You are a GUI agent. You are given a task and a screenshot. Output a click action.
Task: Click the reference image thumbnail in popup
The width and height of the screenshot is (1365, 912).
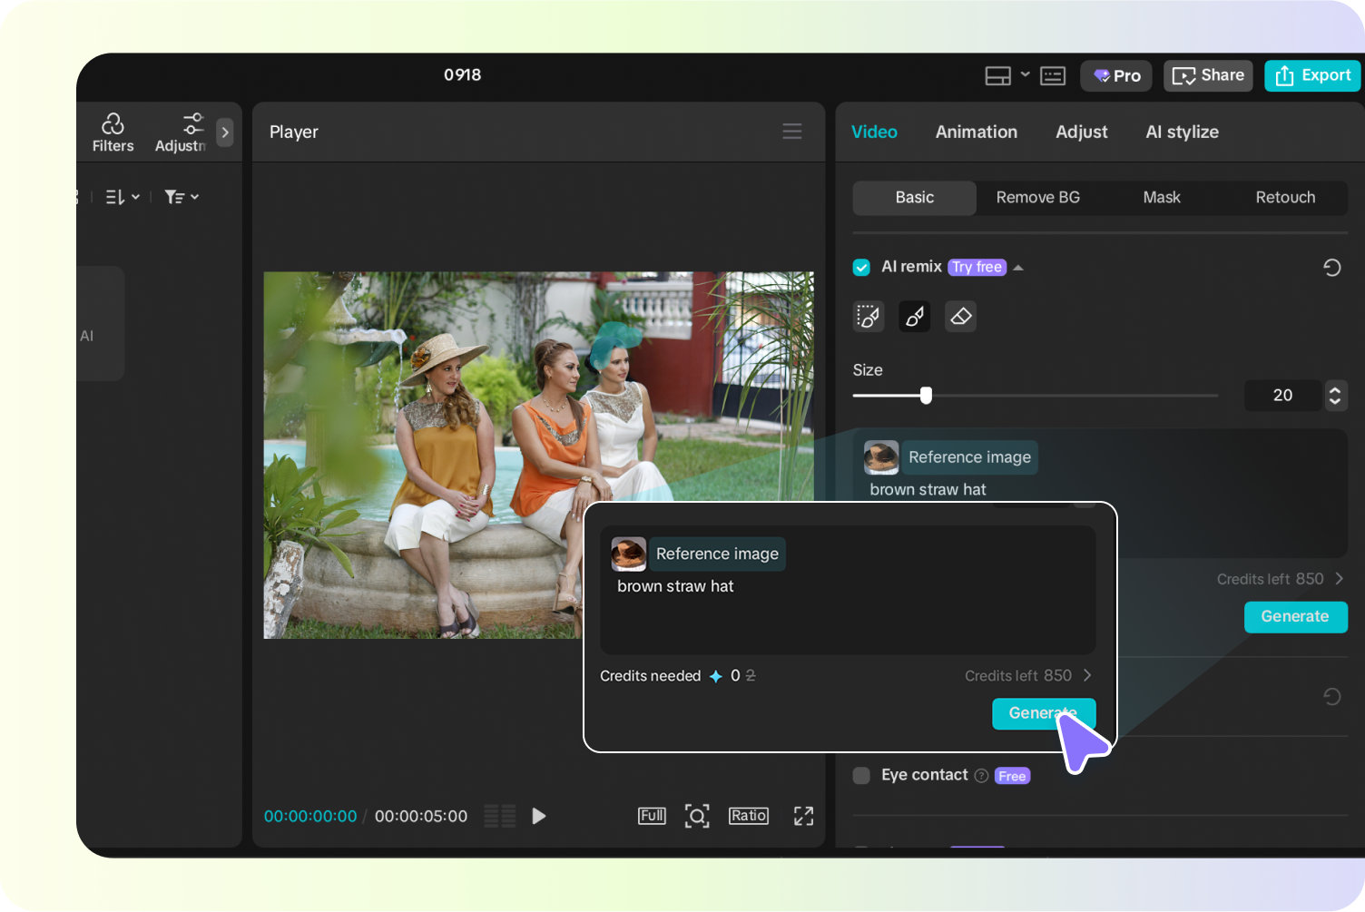629,554
